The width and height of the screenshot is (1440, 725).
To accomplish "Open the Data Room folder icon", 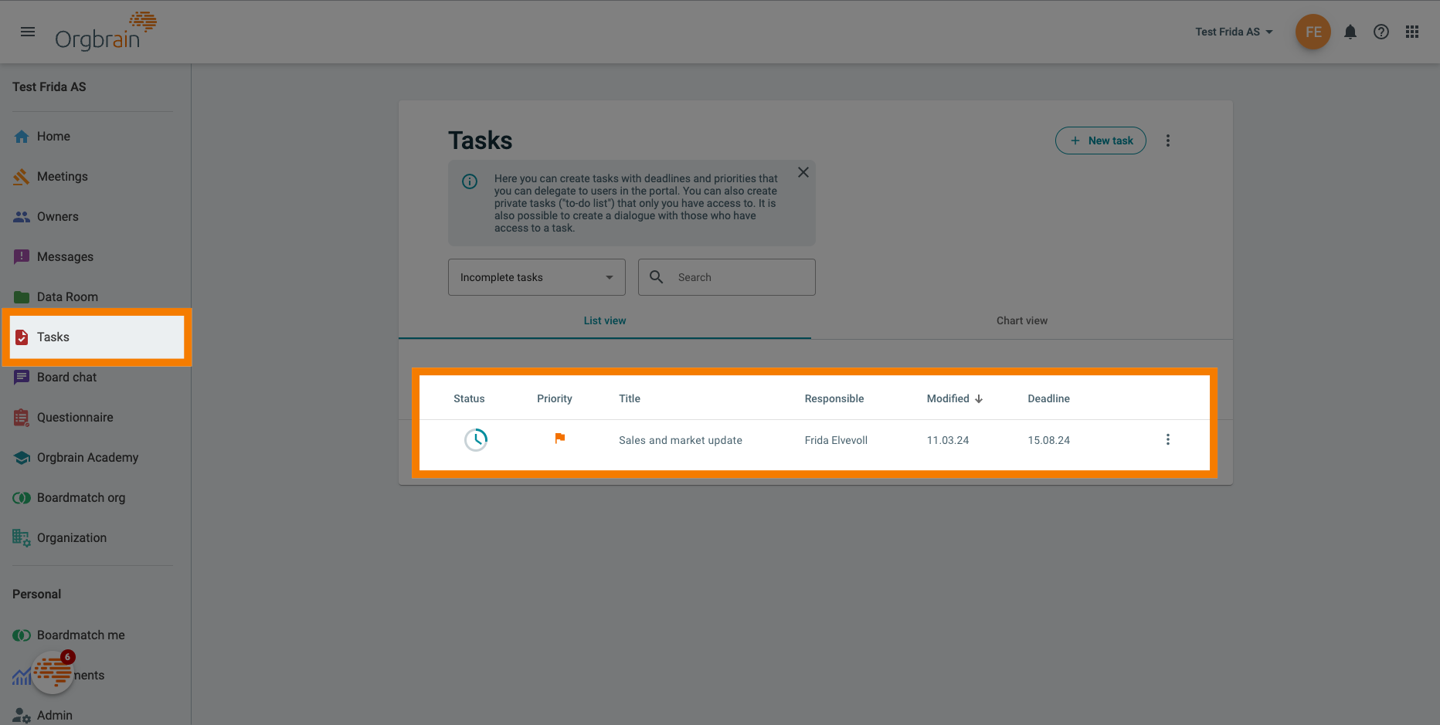I will pyautogui.click(x=21, y=296).
